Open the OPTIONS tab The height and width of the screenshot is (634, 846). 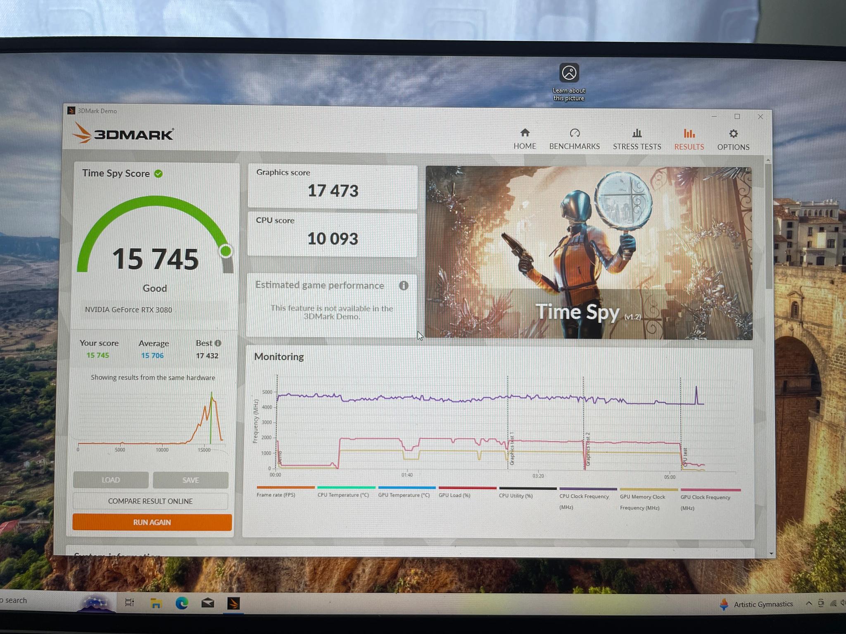click(733, 140)
